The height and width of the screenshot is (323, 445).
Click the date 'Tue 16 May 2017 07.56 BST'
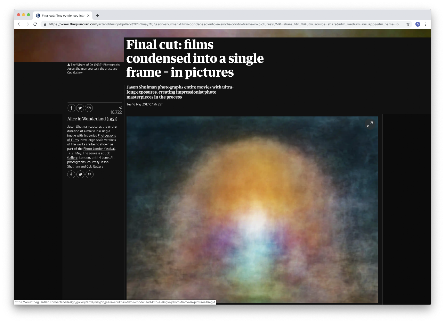tap(145, 104)
